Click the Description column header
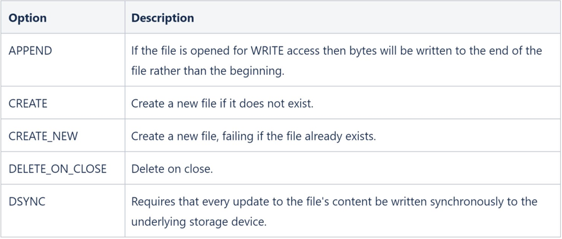Screen dimensions: 562x239 pos(162,18)
